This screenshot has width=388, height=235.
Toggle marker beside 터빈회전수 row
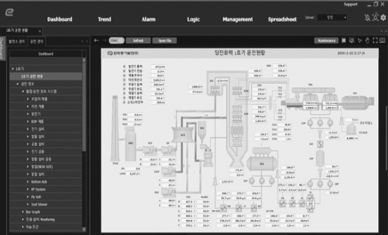[124, 80]
